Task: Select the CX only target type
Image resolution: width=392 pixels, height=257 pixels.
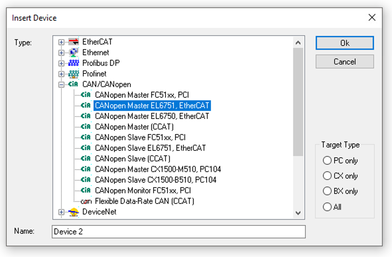Action: tap(327, 176)
